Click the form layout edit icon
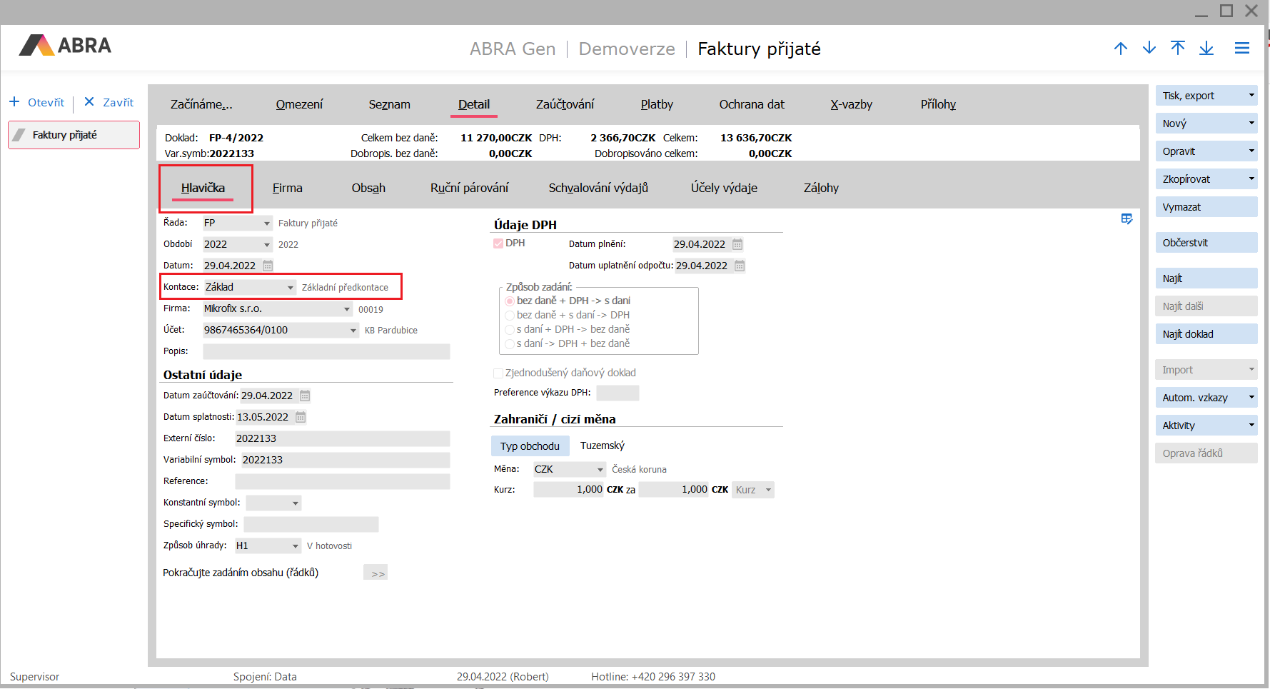 [1127, 219]
